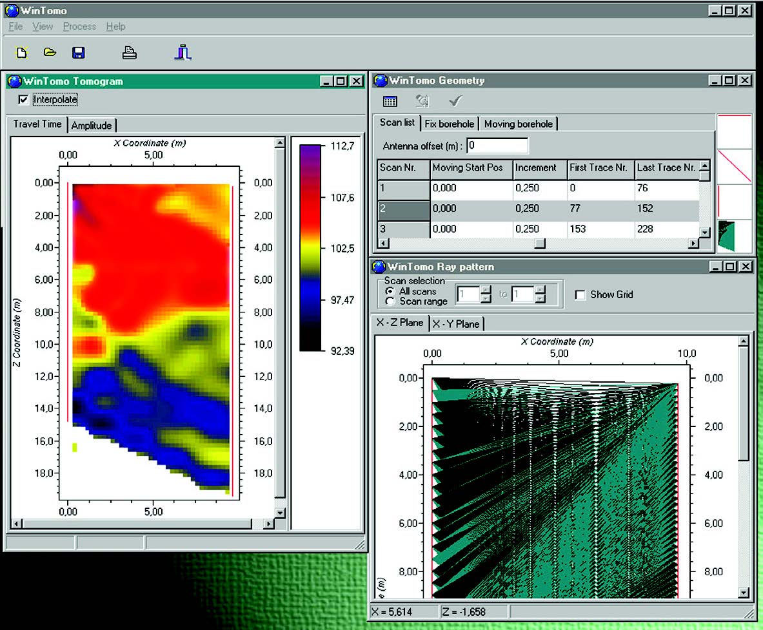
Task: Open the File menu
Action: 15,26
